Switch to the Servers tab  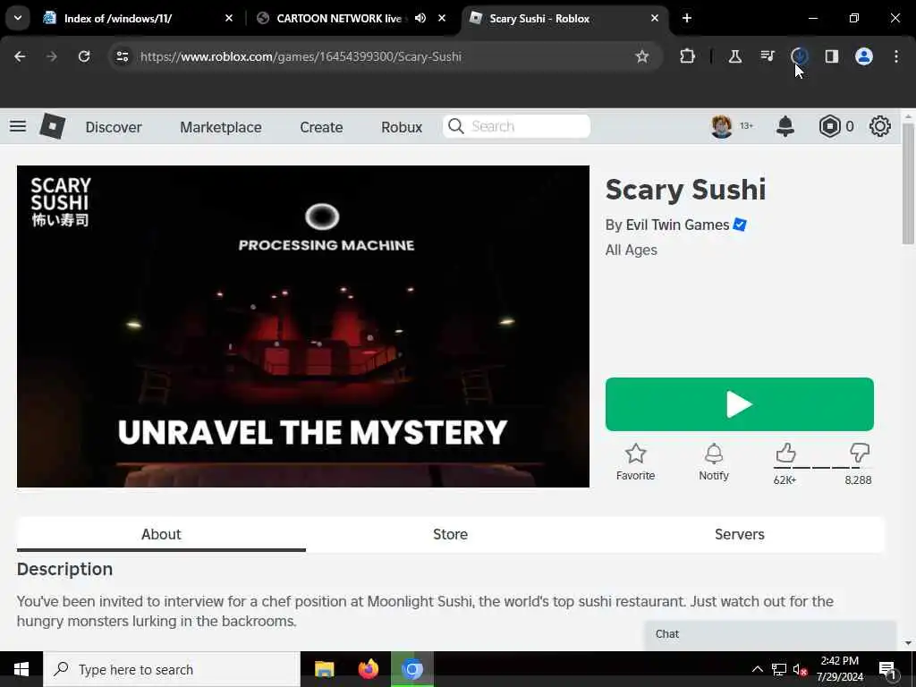click(x=740, y=534)
